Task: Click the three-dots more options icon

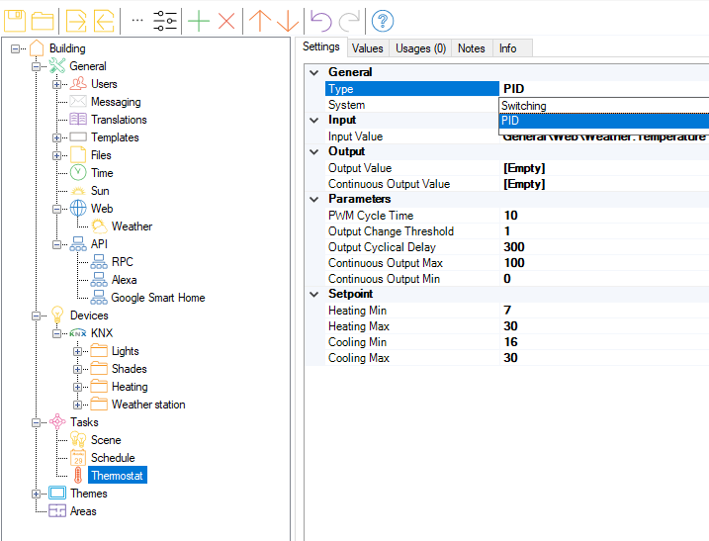Action: click(137, 21)
